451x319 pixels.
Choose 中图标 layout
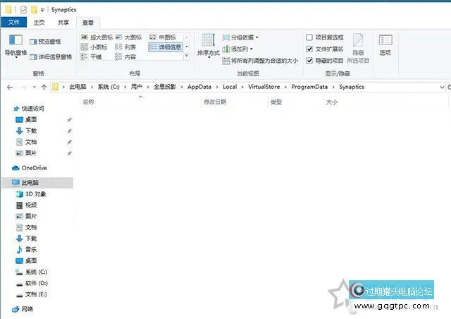pos(163,37)
